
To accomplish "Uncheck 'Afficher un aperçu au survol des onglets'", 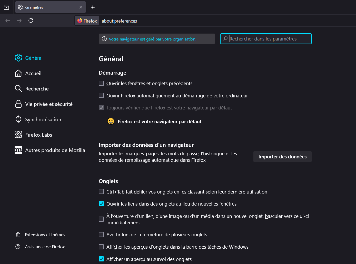I will coord(101,259).
